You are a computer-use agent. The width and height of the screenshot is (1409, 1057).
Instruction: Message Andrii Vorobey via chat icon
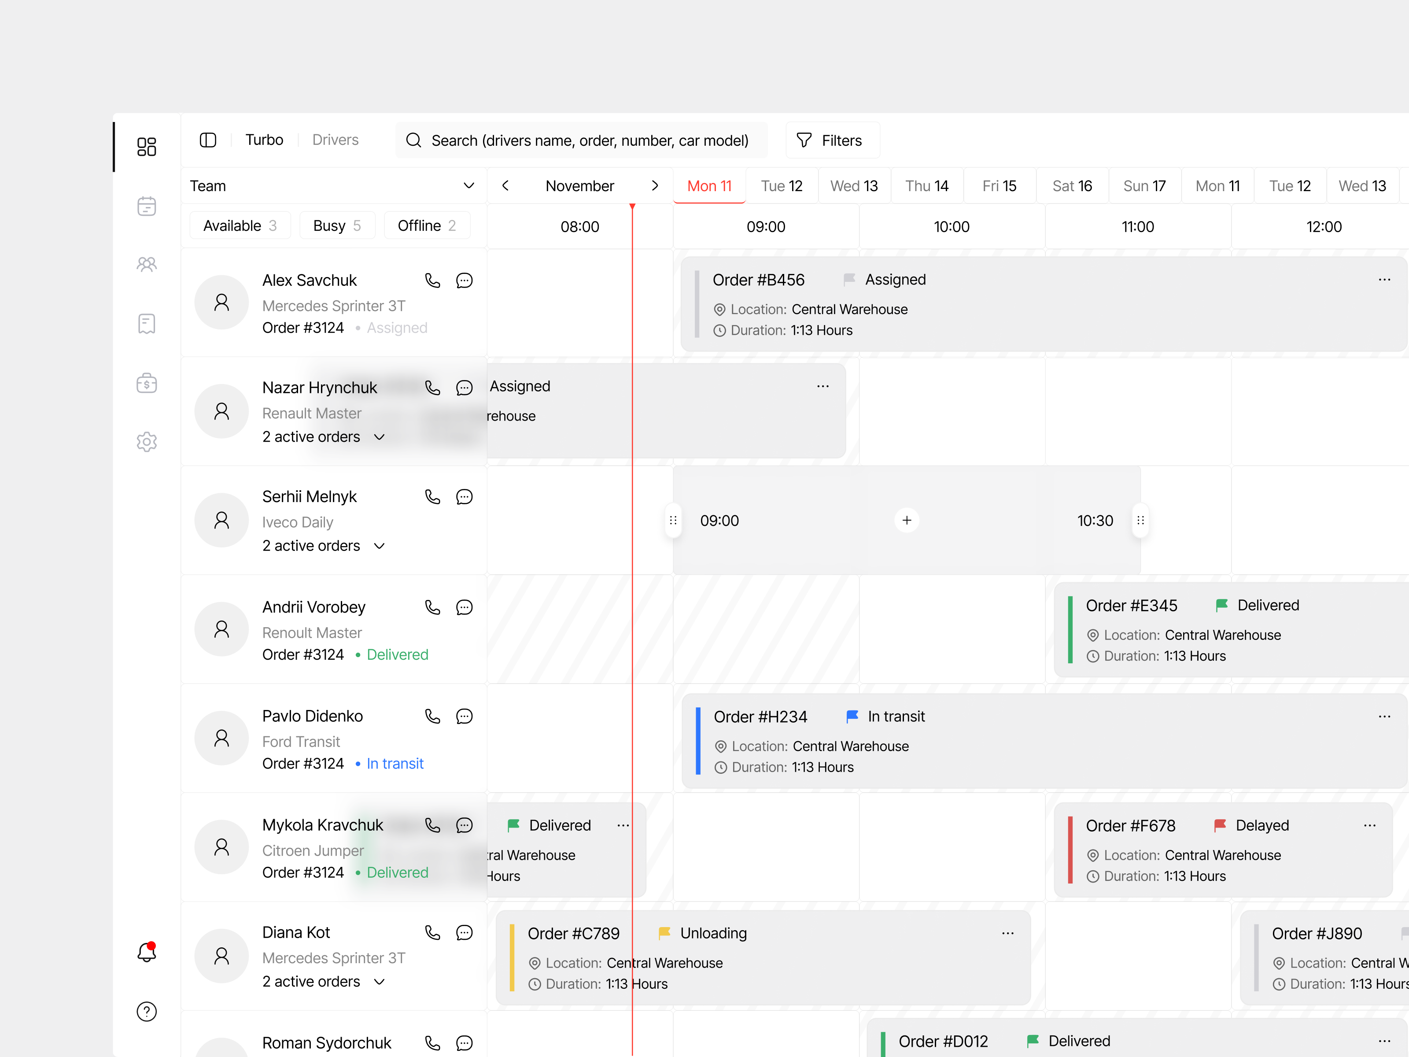[465, 607]
